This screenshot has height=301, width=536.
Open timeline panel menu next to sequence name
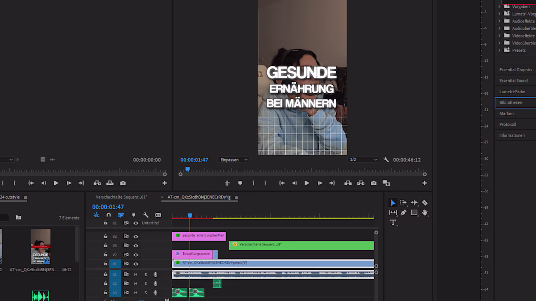tap(236, 197)
